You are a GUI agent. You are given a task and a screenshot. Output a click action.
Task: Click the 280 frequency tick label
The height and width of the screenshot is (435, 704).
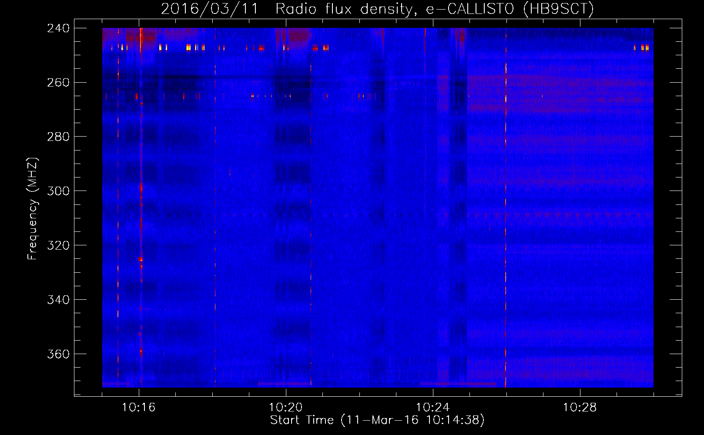[x=58, y=137]
